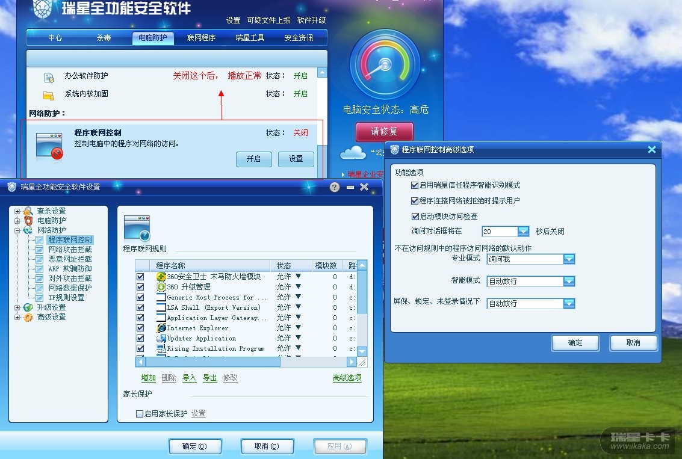This screenshot has width=682, height=459.
Task: Click the 增加 rule link
Action: click(148, 378)
